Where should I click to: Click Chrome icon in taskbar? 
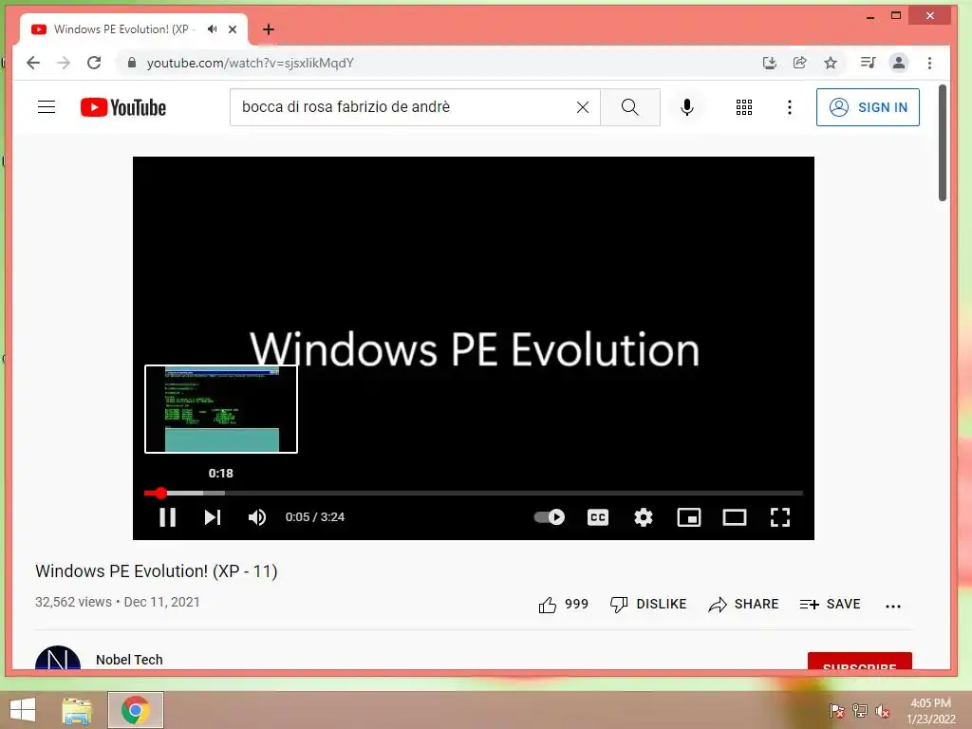pos(135,710)
